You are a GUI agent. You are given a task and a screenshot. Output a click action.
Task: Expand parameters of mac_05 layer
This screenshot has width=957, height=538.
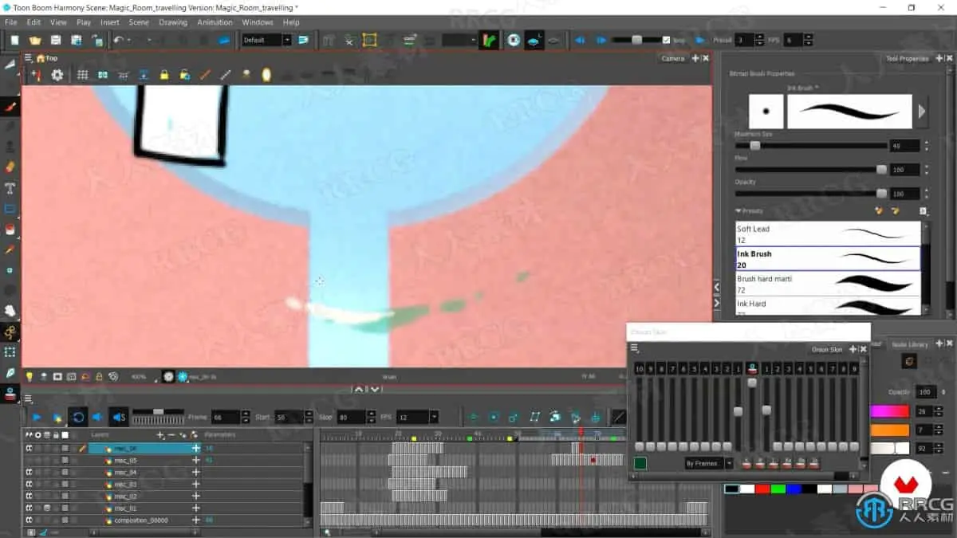click(195, 461)
